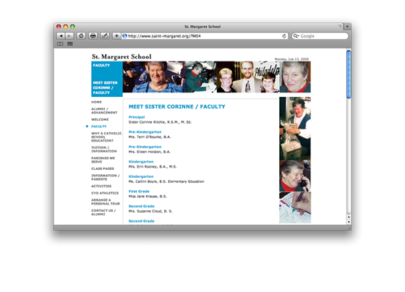Viewport: 405px width, 292px height.
Task: Click the sidebar photo of woman on the phone
Action: pos(295,176)
